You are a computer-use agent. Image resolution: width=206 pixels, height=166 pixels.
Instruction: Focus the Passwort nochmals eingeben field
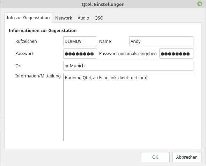pyautogui.click(x=176, y=54)
